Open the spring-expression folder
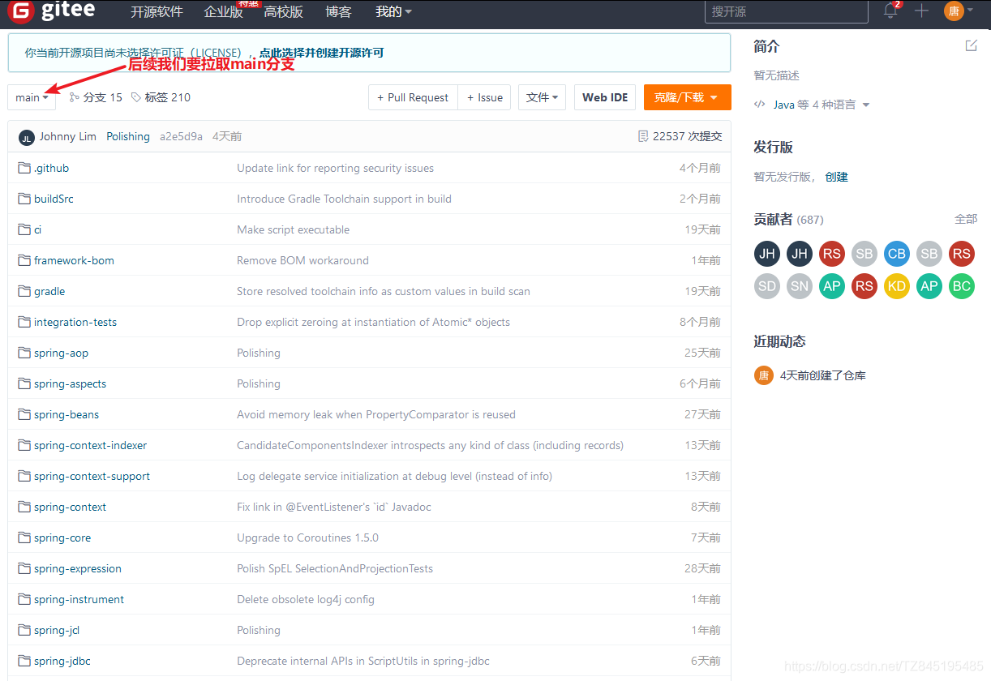The width and height of the screenshot is (991, 681). (x=78, y=568)
